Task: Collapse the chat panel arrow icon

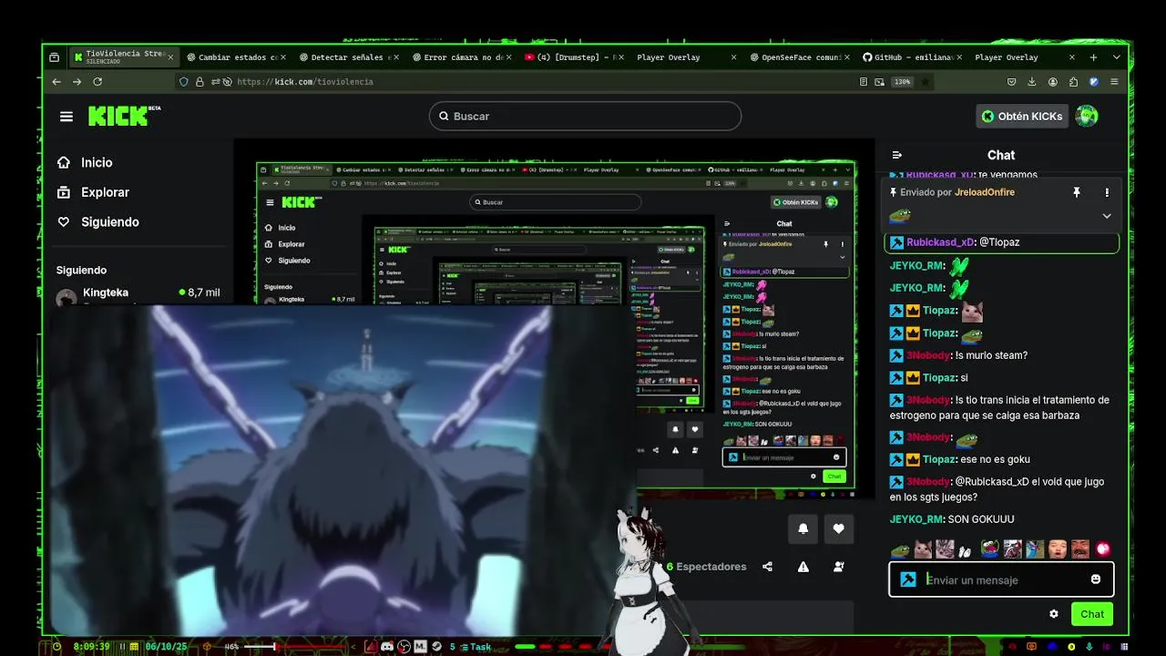Action: (x=896, y=156)
